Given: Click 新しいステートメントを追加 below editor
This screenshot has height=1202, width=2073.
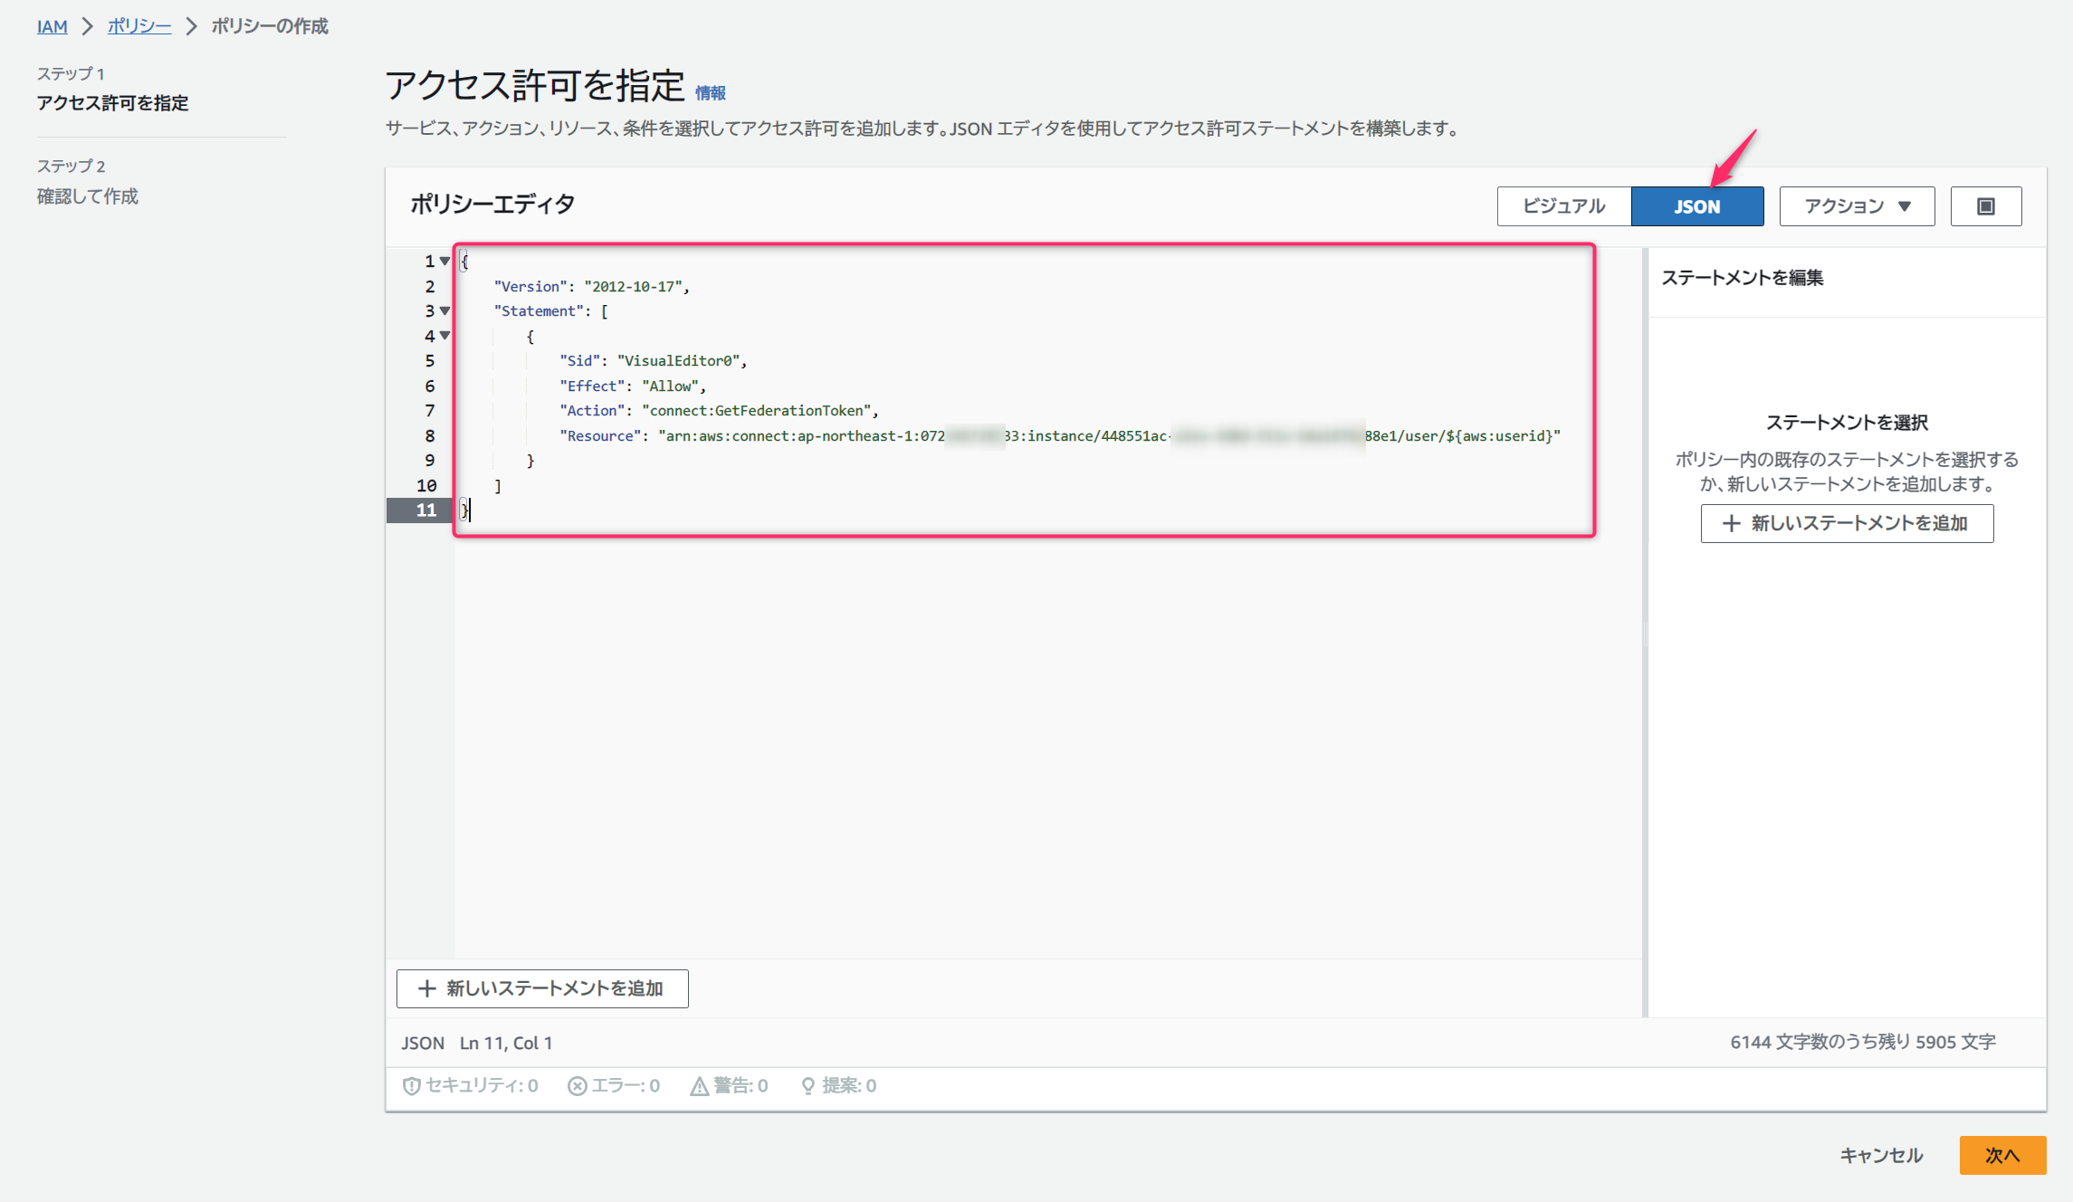Looking at the screenshot, I should (542, 988).
